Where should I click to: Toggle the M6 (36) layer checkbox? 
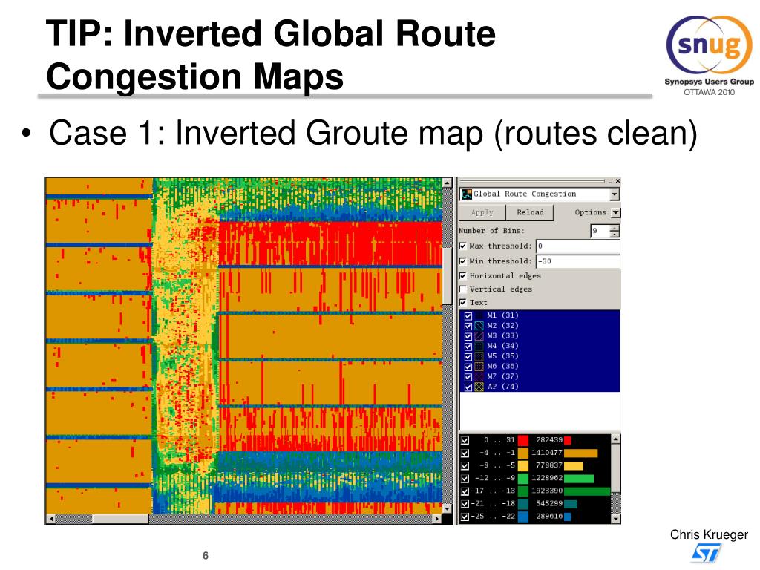pos(468,367)
